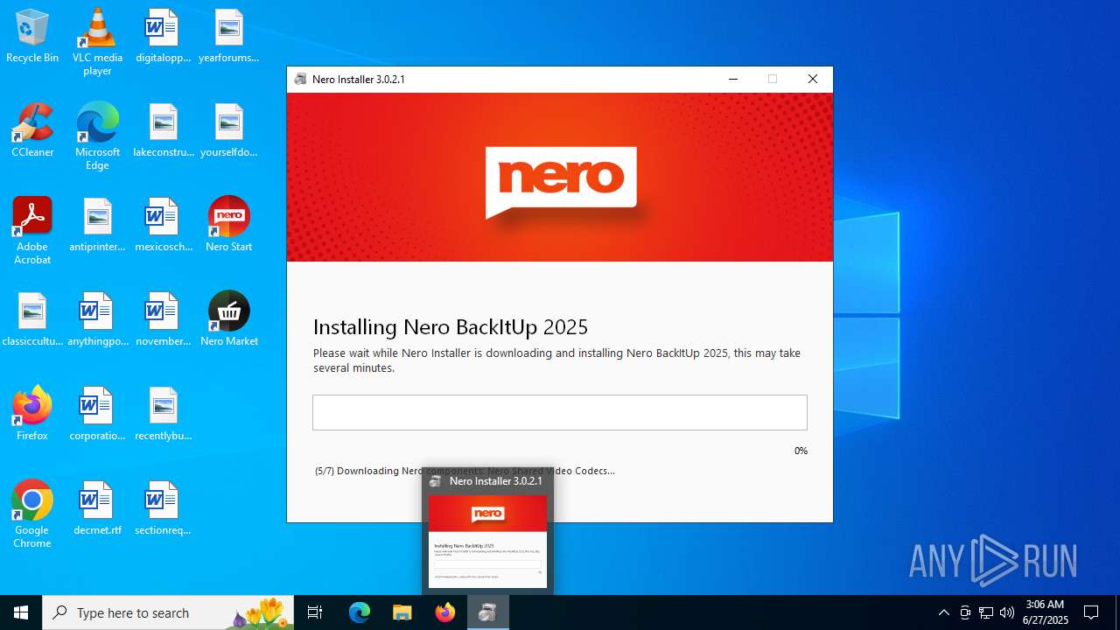
Task: Select the classicultu file icon
Action: [x=32, y=319]
